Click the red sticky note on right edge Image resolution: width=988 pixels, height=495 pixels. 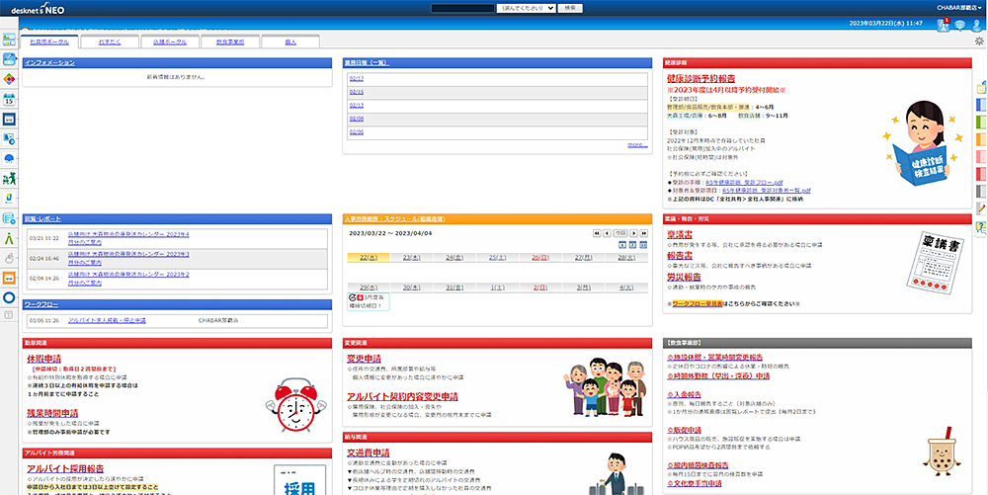tap(981, 174)
